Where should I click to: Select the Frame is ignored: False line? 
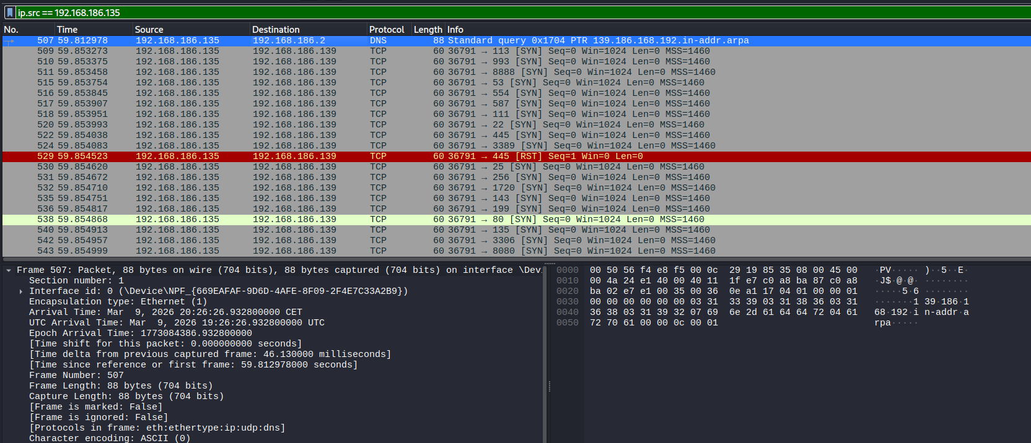point(99,417)
